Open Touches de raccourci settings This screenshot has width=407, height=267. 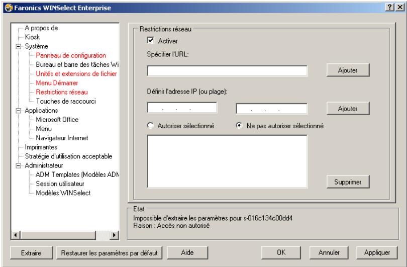click(x=66, y=101)
